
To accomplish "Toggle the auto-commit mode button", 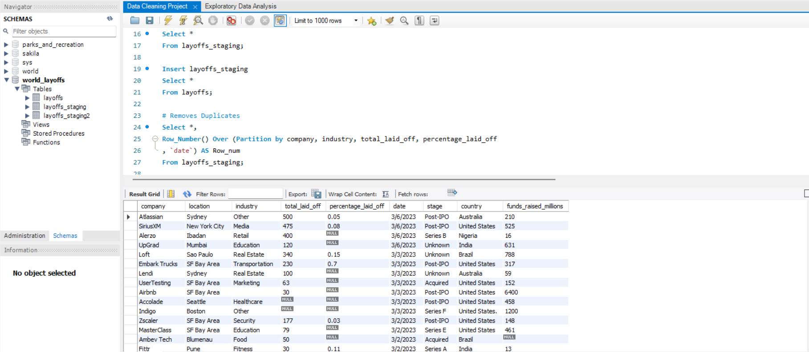I will coord(280,20).
